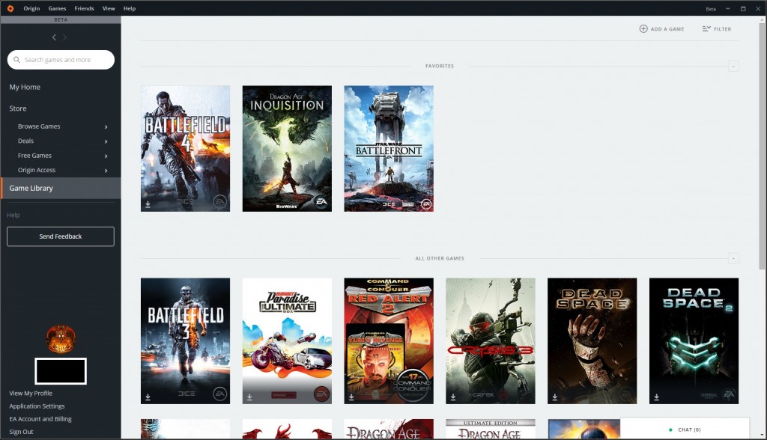This screenshot has width=767, height=440.
Task: Click the user avatar image
Action: click(x=61, y=339)
